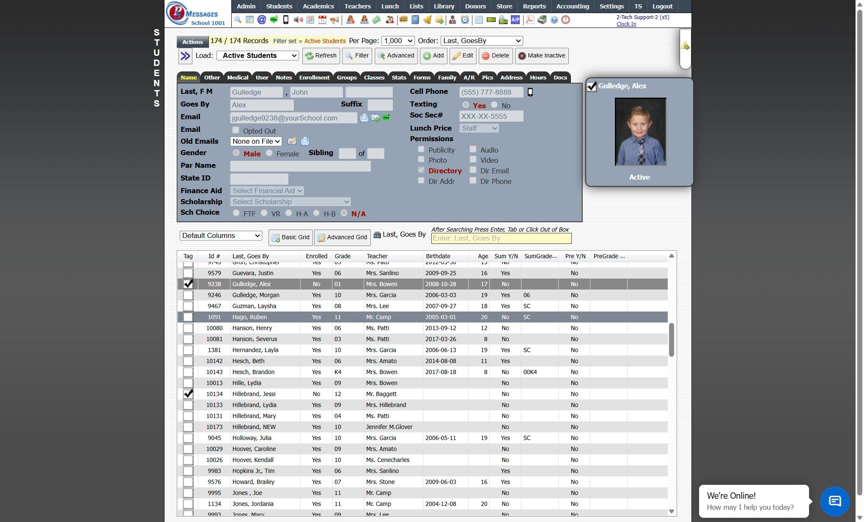Screen dimensions: 864x522
Task: Click the PDF document icon
Action: pyautogui.click(x=530, y=20)
